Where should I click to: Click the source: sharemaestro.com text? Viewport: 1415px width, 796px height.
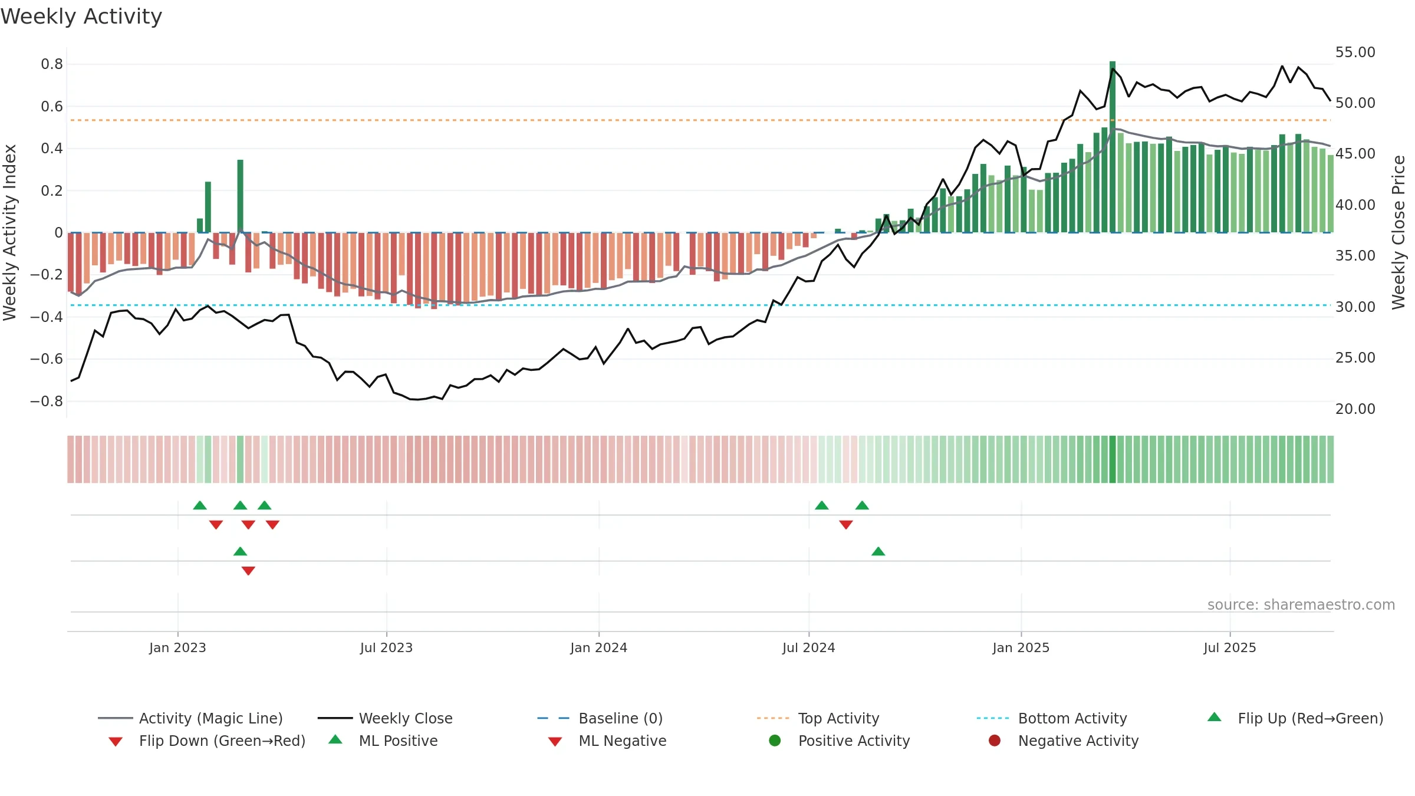click(x=1301, y=604)
